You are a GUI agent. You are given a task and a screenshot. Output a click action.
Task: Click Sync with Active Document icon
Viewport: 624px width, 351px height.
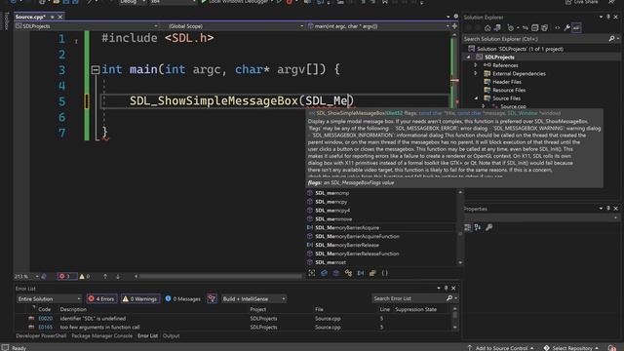[x=526, y=28]
